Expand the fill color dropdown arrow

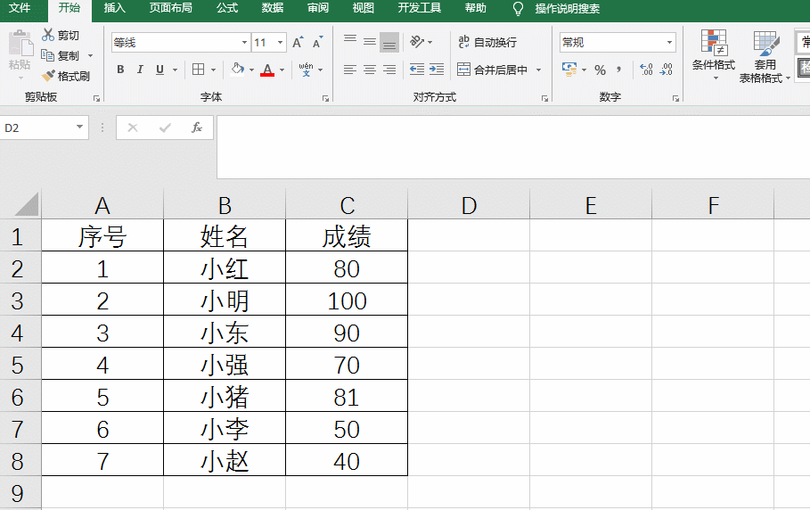(251, 70)
